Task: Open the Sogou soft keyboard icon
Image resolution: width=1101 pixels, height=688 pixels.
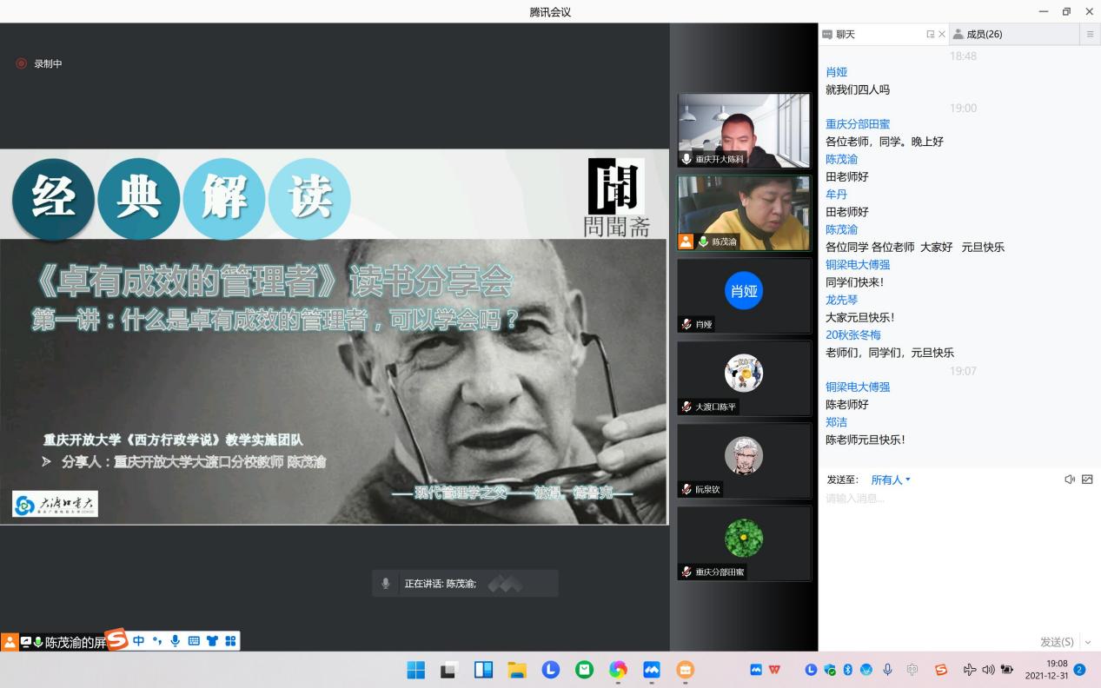Action: [194, 641]
